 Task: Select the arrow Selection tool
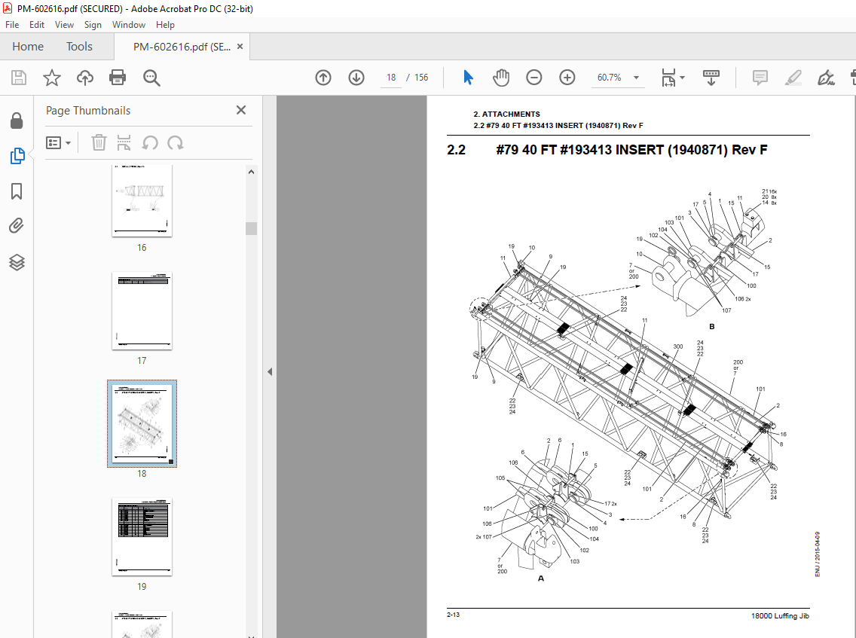point(468,78)
